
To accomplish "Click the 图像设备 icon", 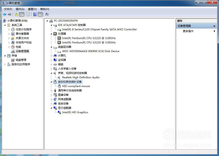I will tap(55, 95).
